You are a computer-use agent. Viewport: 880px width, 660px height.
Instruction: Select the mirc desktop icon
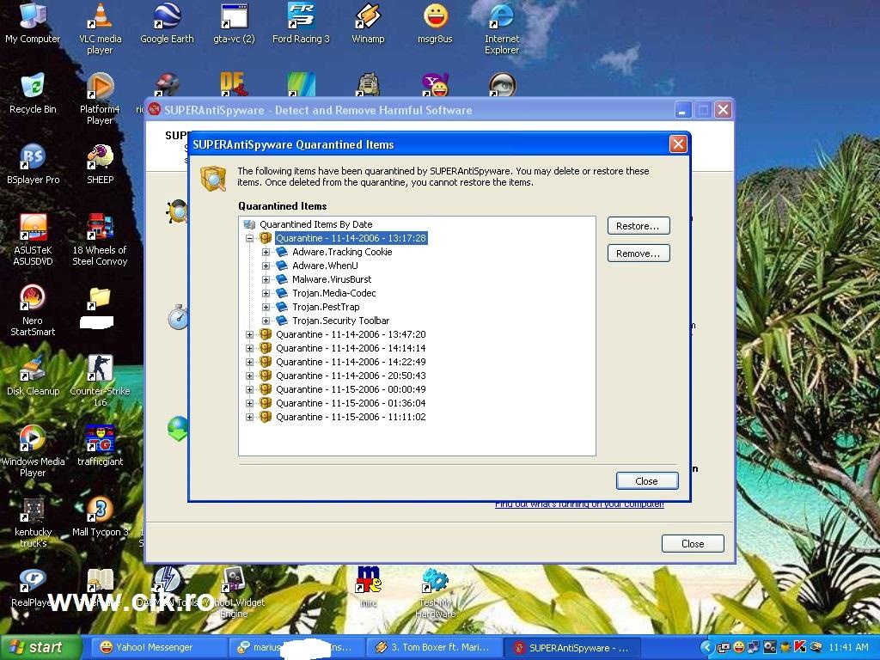(x=368, y=587)
